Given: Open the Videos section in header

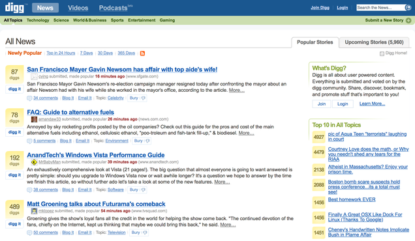Looking at the screenshot, I should point(78,8).
